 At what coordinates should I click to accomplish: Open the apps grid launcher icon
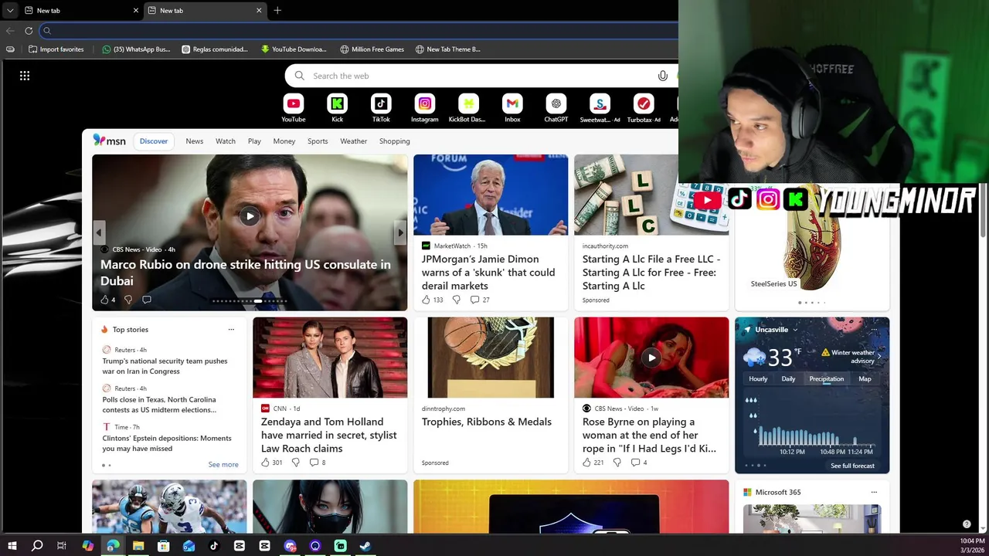(25, 76)
